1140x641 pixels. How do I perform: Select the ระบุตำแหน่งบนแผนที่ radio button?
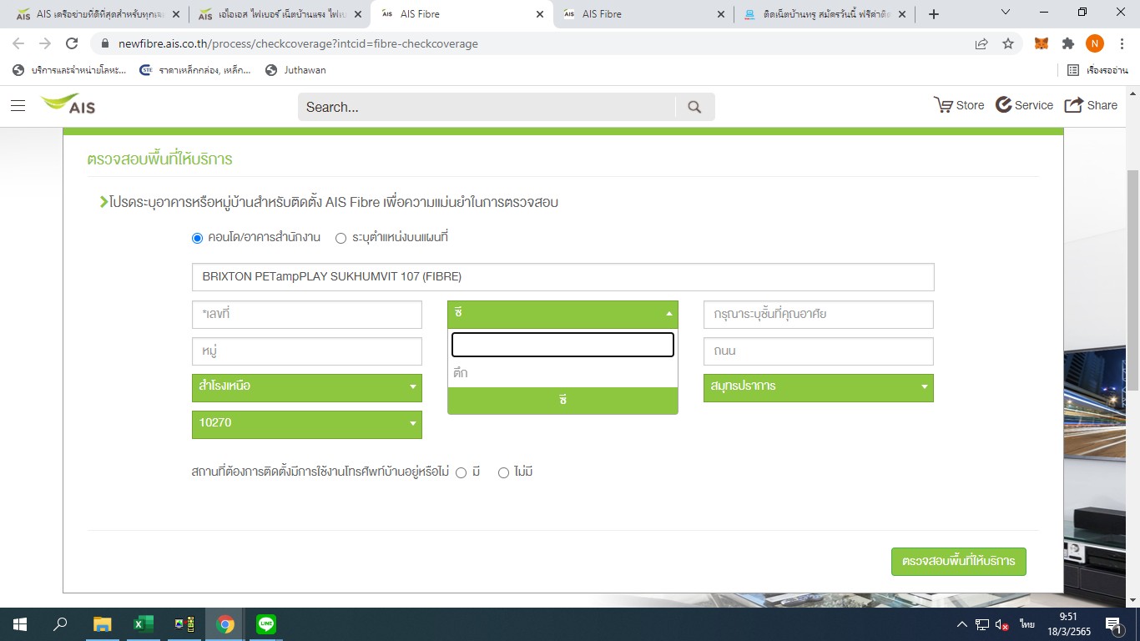click(340, 238)
